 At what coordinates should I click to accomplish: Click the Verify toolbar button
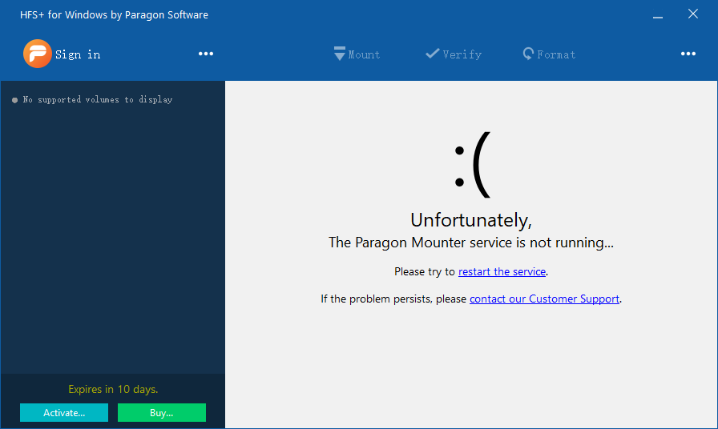[454, 54]
